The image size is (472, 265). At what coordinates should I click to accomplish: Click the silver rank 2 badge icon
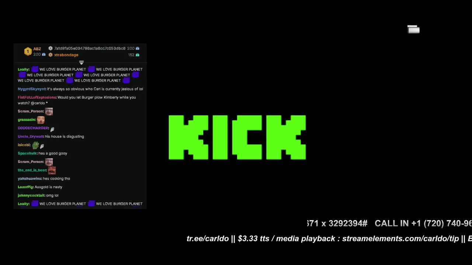[x=51, y=48]
